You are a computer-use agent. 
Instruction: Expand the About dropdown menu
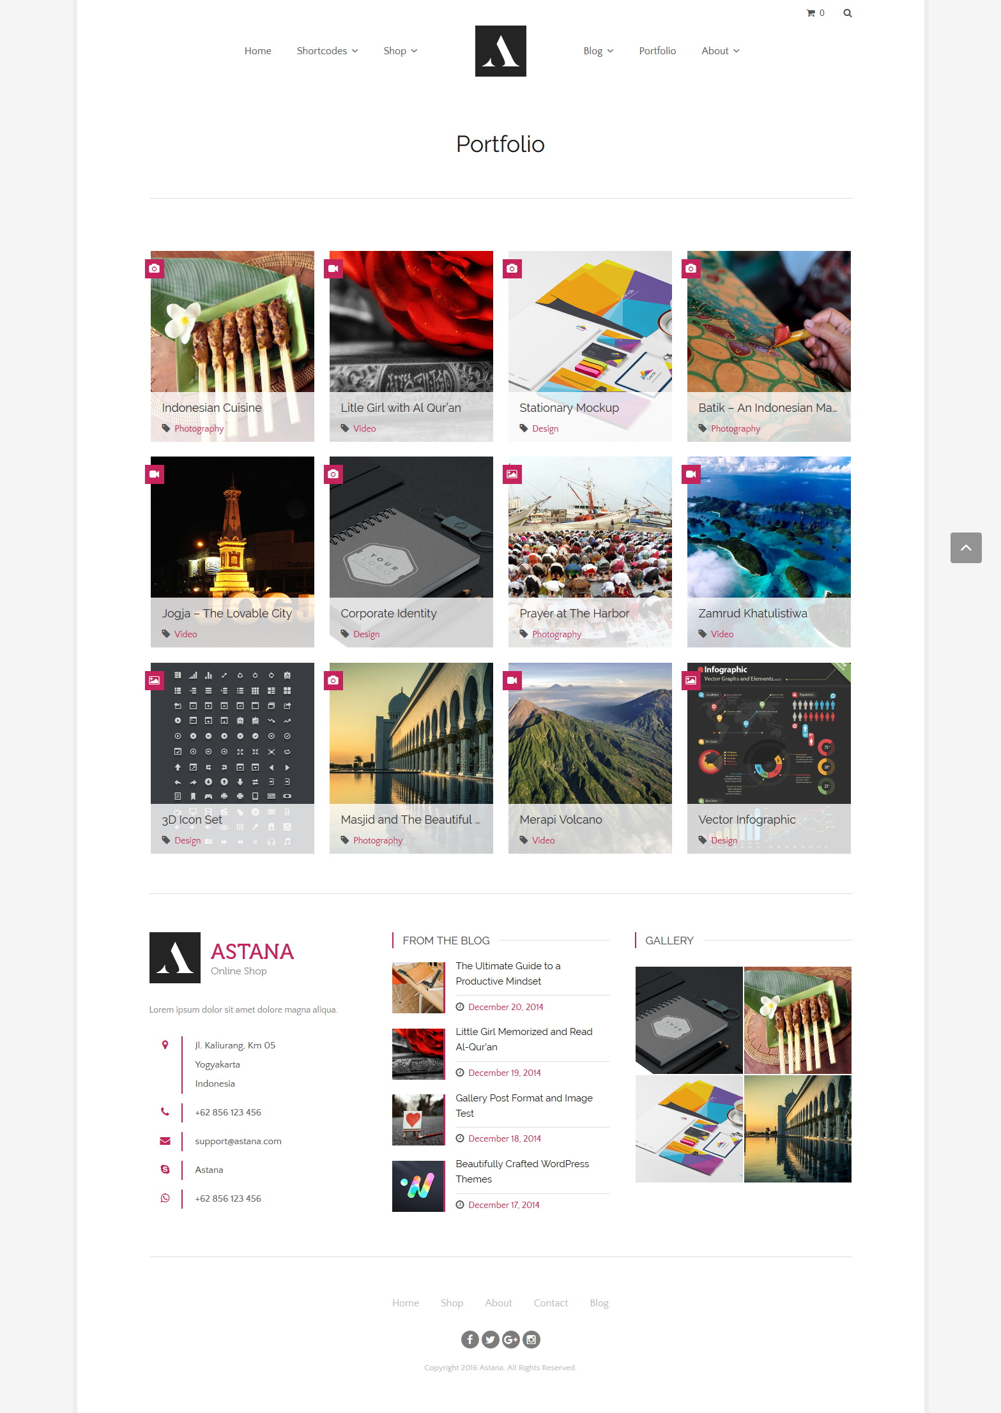(x=720, y=51)
